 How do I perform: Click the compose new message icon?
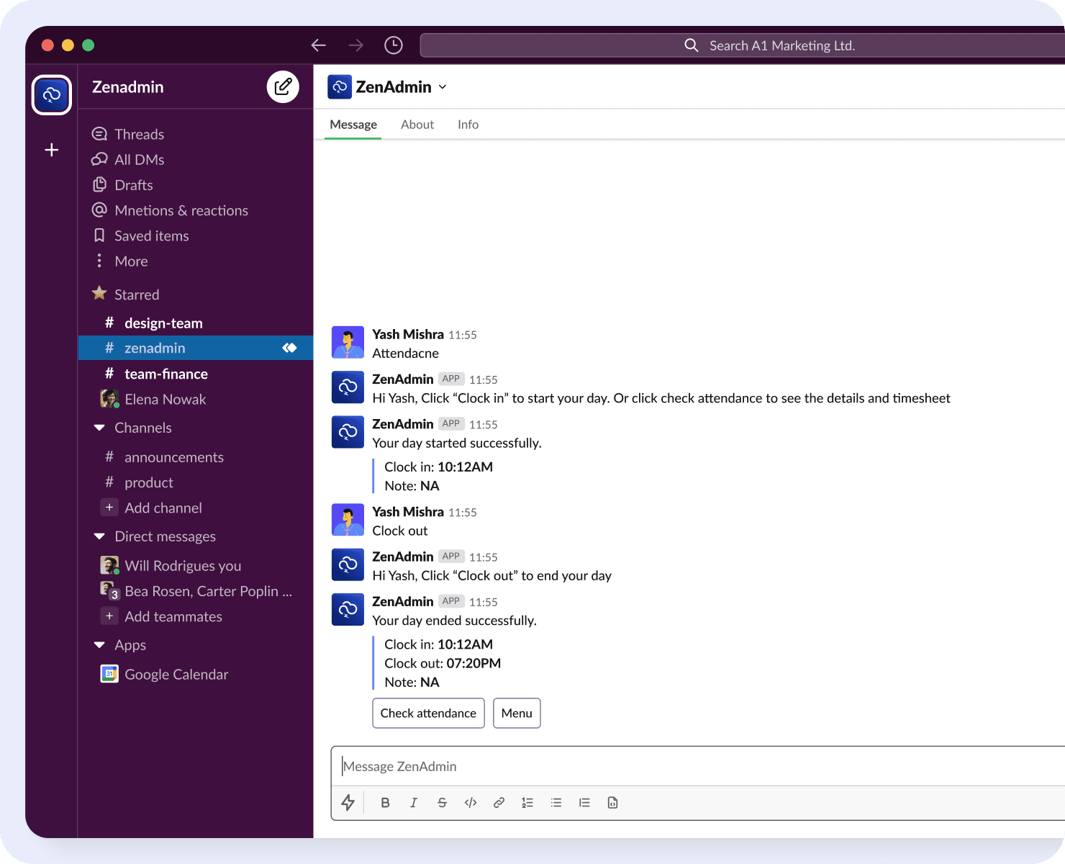tap(283, 87)
